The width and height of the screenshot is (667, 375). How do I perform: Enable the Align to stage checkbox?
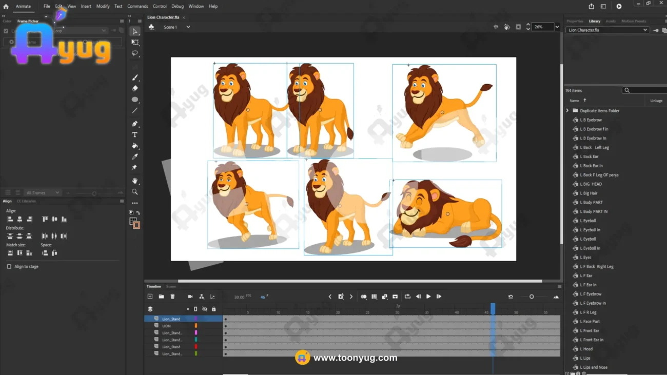[x=9, y=267]
